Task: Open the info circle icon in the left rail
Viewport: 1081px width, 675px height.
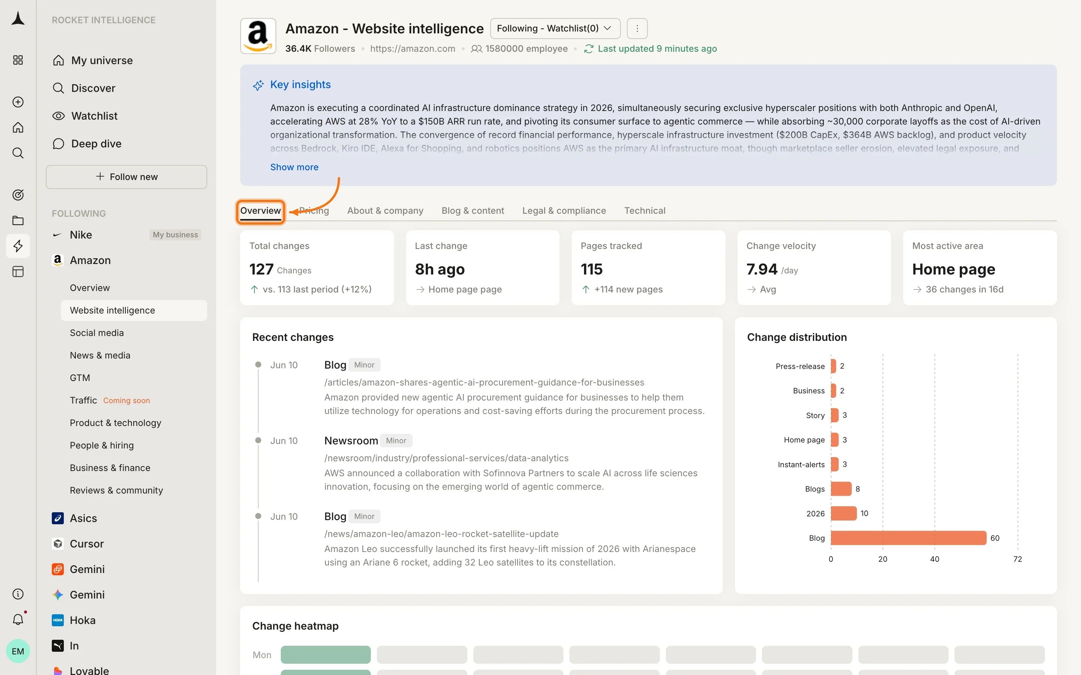Action: pyautogui.click(x=18, y=594)
